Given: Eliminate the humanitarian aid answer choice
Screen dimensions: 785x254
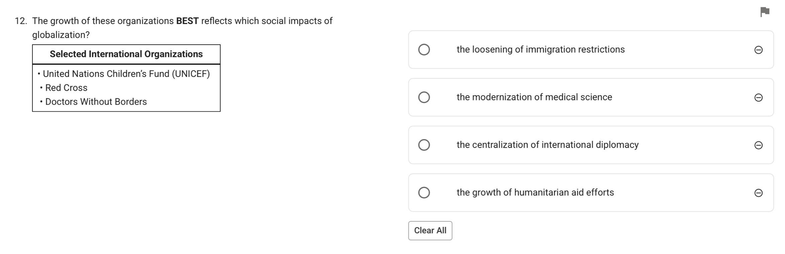Looking at the screenshot, I should click(758, 193).
